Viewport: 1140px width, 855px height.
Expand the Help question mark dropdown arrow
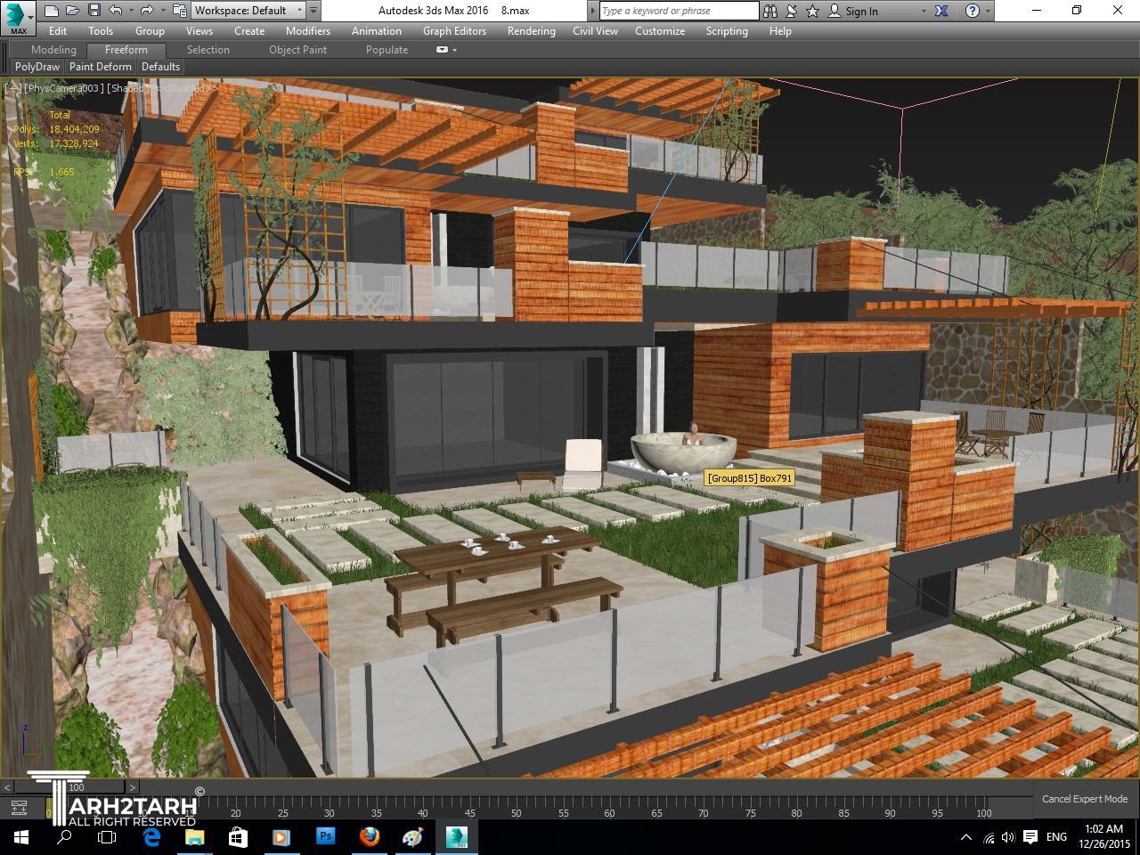988,11
